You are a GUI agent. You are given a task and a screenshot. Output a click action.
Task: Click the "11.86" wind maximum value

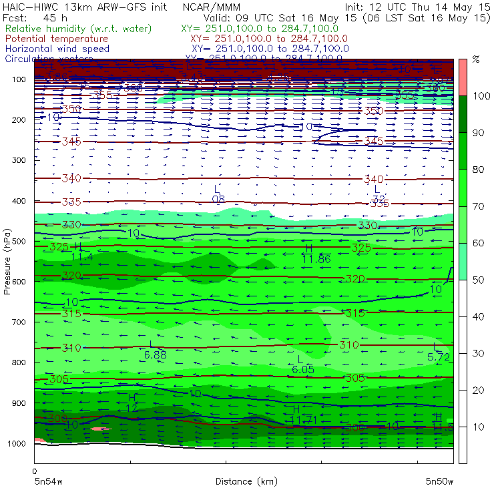[316, 259]
